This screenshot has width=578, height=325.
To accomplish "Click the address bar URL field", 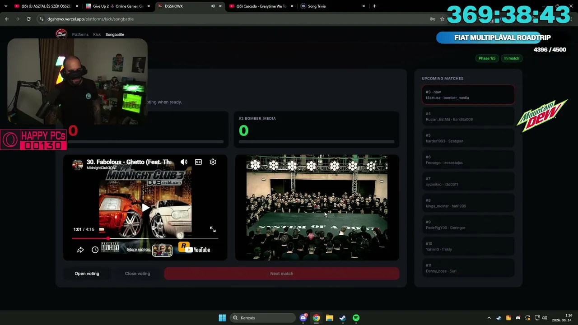I will (x=235, y=19).
